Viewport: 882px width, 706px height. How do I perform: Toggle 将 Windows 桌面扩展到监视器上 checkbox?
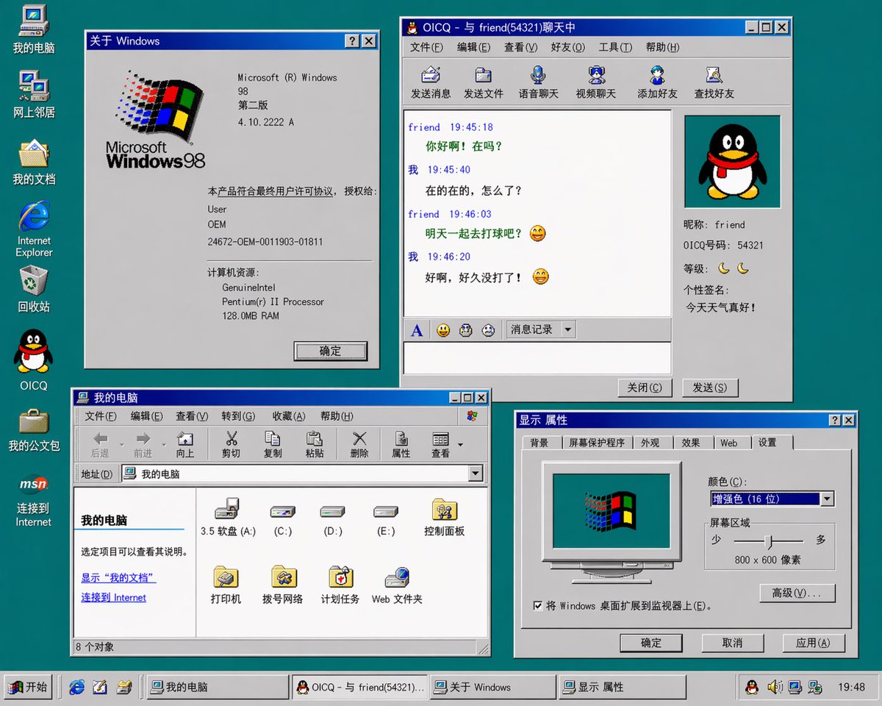[x=538, y=606]
